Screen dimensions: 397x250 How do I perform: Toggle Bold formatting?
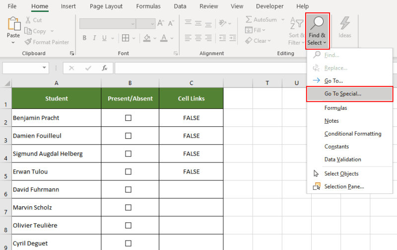(x=84, y=38)
